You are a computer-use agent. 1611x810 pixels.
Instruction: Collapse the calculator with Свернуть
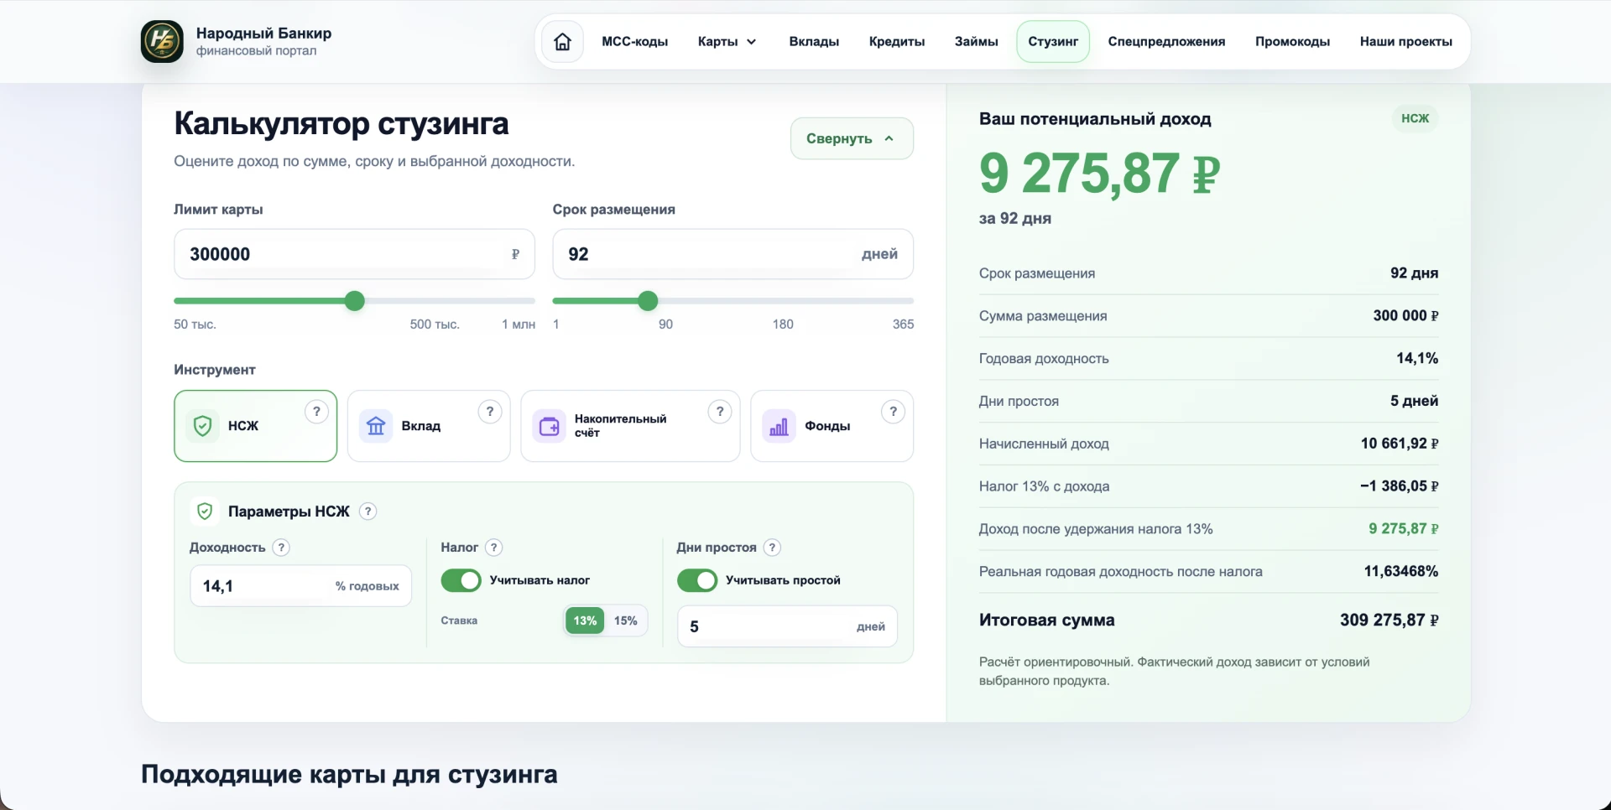pyautogui.click(x=852, y=138)
